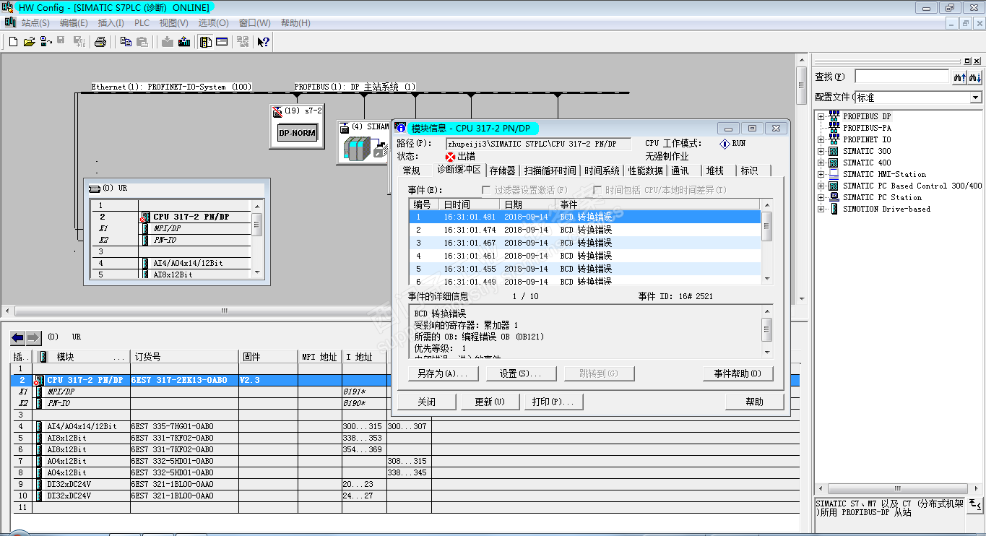The width and height of the screenshot is (986, 536).
Task: Open the 选项(O) menu
Action: tap(214, 23)
